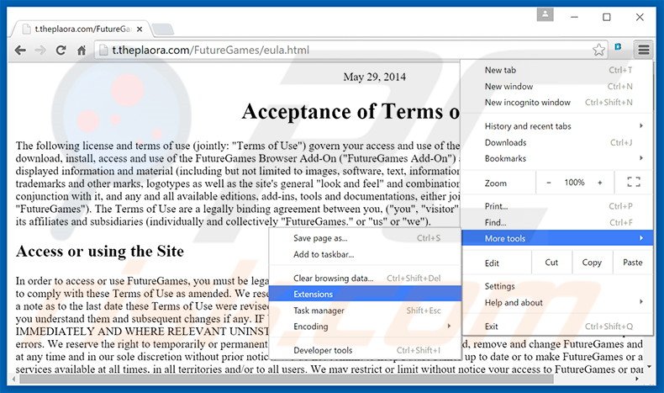Minimize the browser window
This screenshot has width=664, height=393.
(574, 18)
